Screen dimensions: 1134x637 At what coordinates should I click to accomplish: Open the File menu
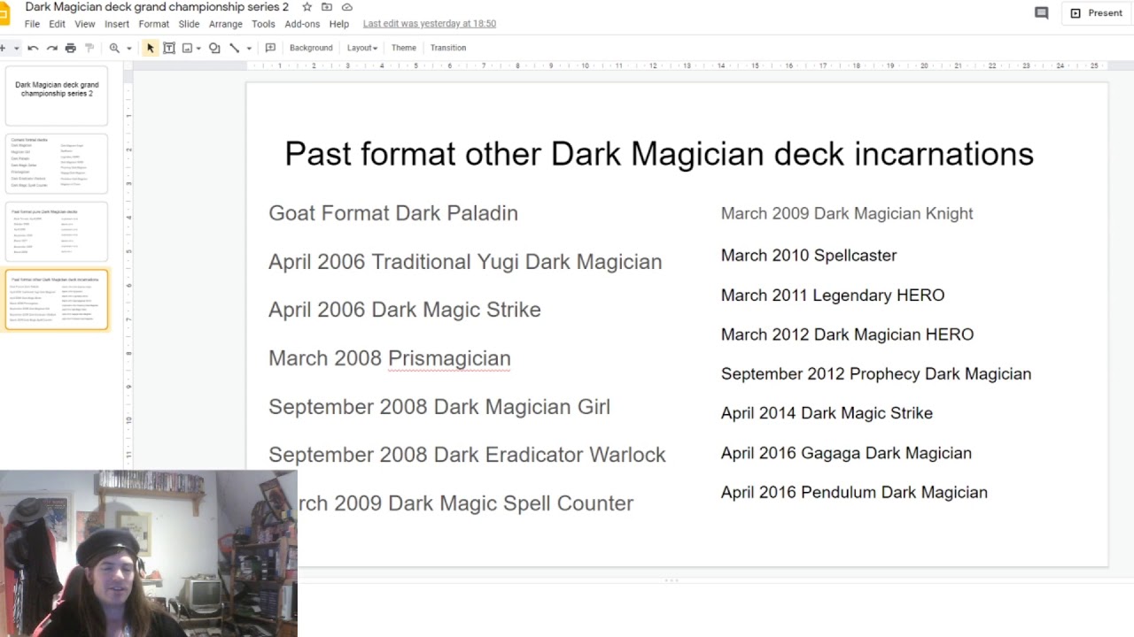point(32,24)
